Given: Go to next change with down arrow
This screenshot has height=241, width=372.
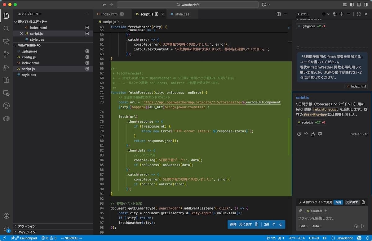Looking at the screenshot, I should (281, 224).
